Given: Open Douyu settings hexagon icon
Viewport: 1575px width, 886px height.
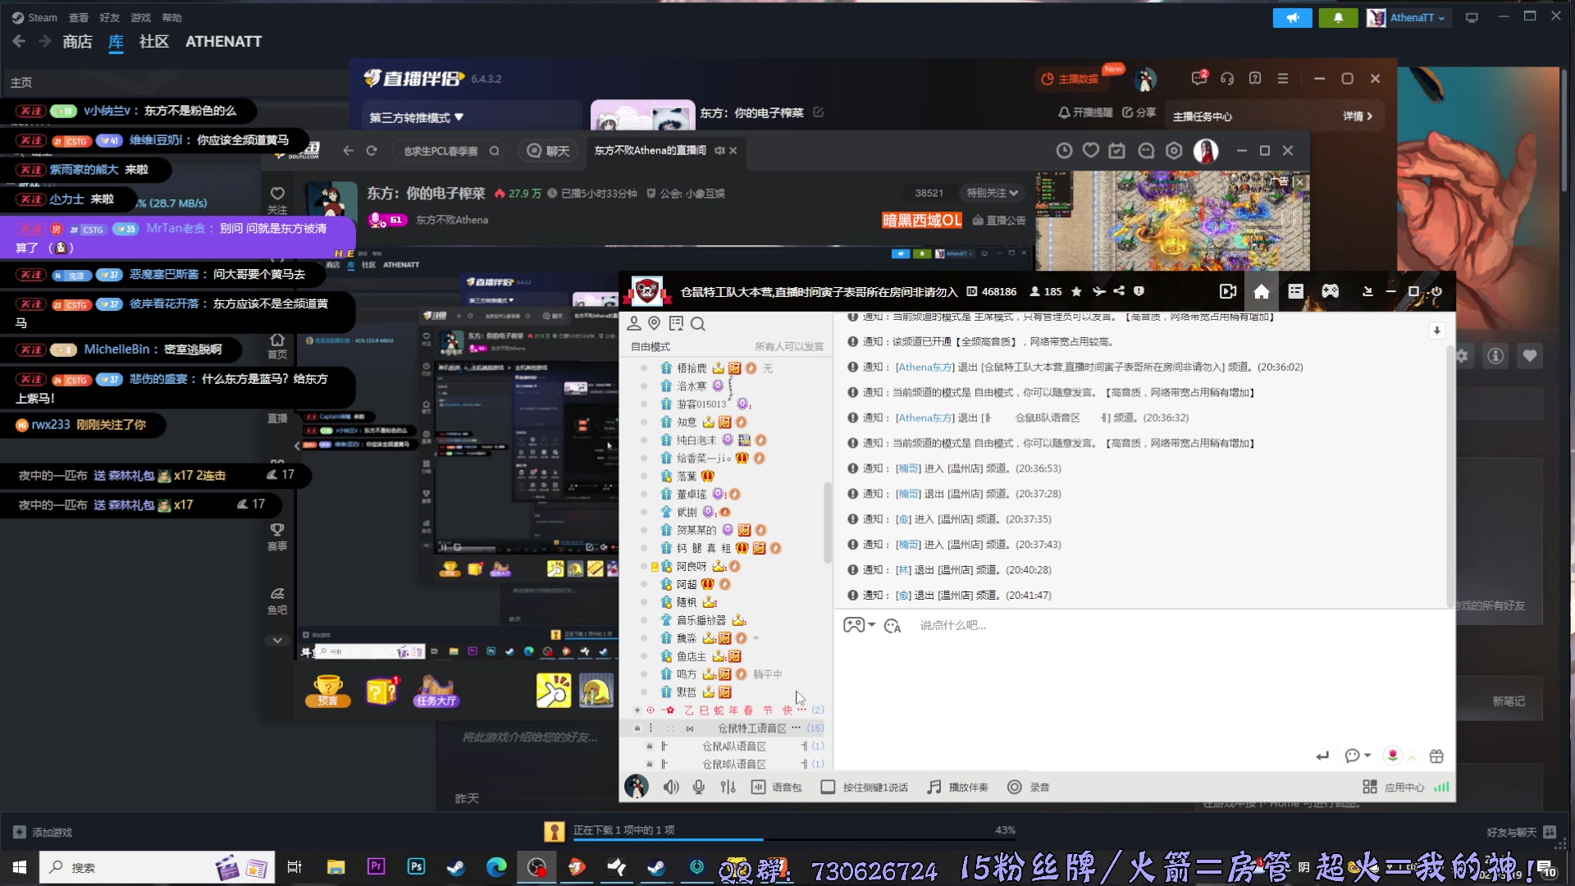Looking at the screenshot, I should pos(1174,151).
